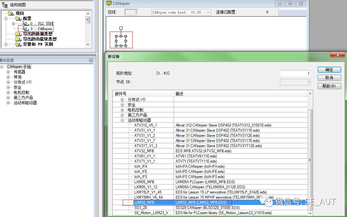347x217 pixels.
Task: Select the SE_Motion_LXM23 device row
Action: tap(210, 213)
